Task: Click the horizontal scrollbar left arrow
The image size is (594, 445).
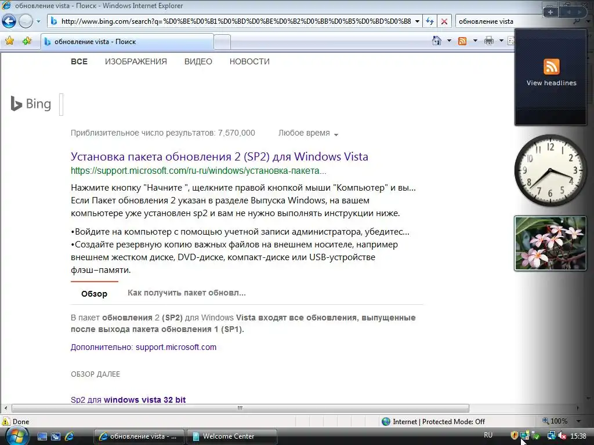Action: coord(6,408)
